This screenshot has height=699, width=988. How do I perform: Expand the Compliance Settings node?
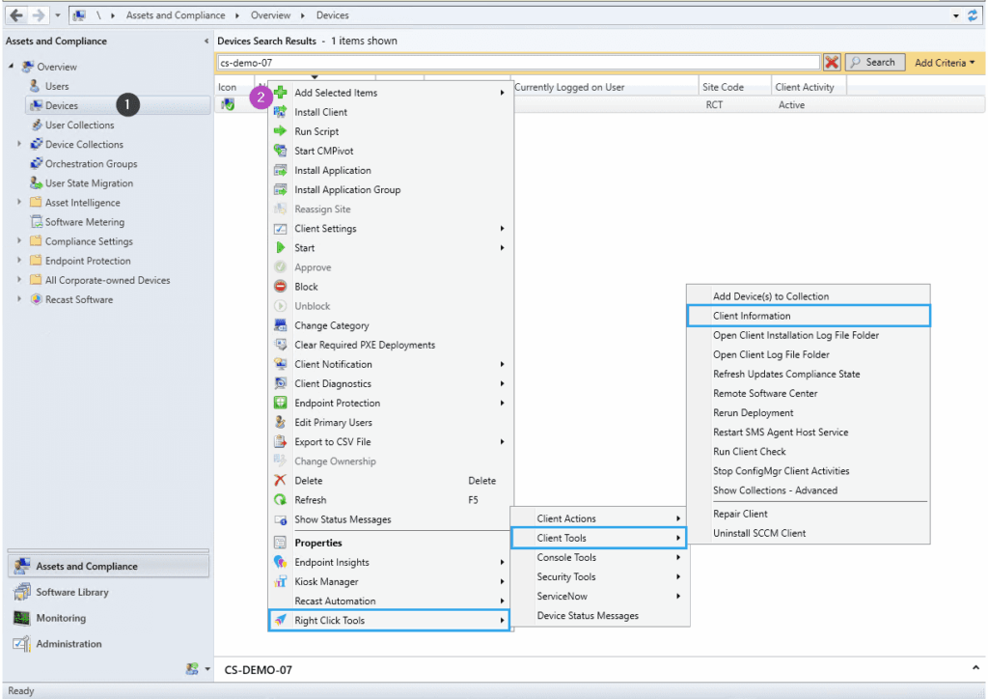19,241
